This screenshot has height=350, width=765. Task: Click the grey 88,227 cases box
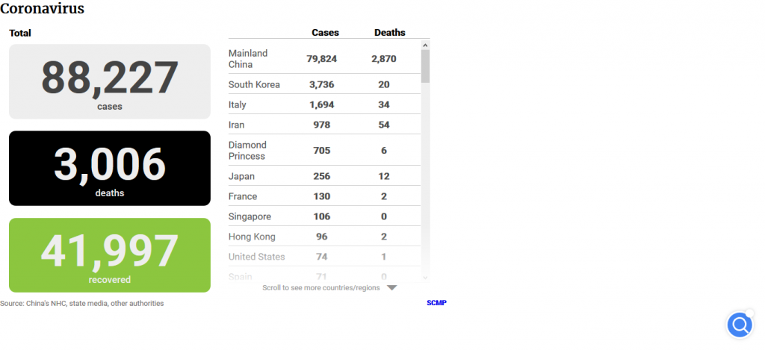[x=110, y=81]
